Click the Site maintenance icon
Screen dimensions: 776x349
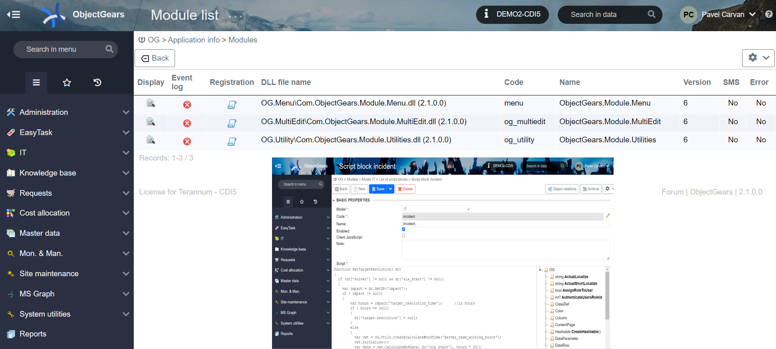pos(11,274)
